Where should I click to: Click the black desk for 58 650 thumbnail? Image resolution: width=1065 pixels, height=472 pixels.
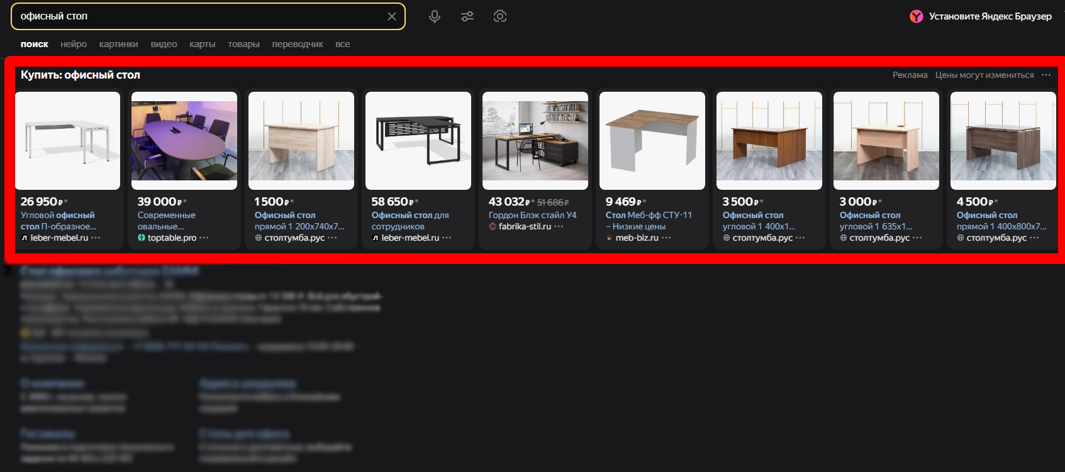click(418, 140)
